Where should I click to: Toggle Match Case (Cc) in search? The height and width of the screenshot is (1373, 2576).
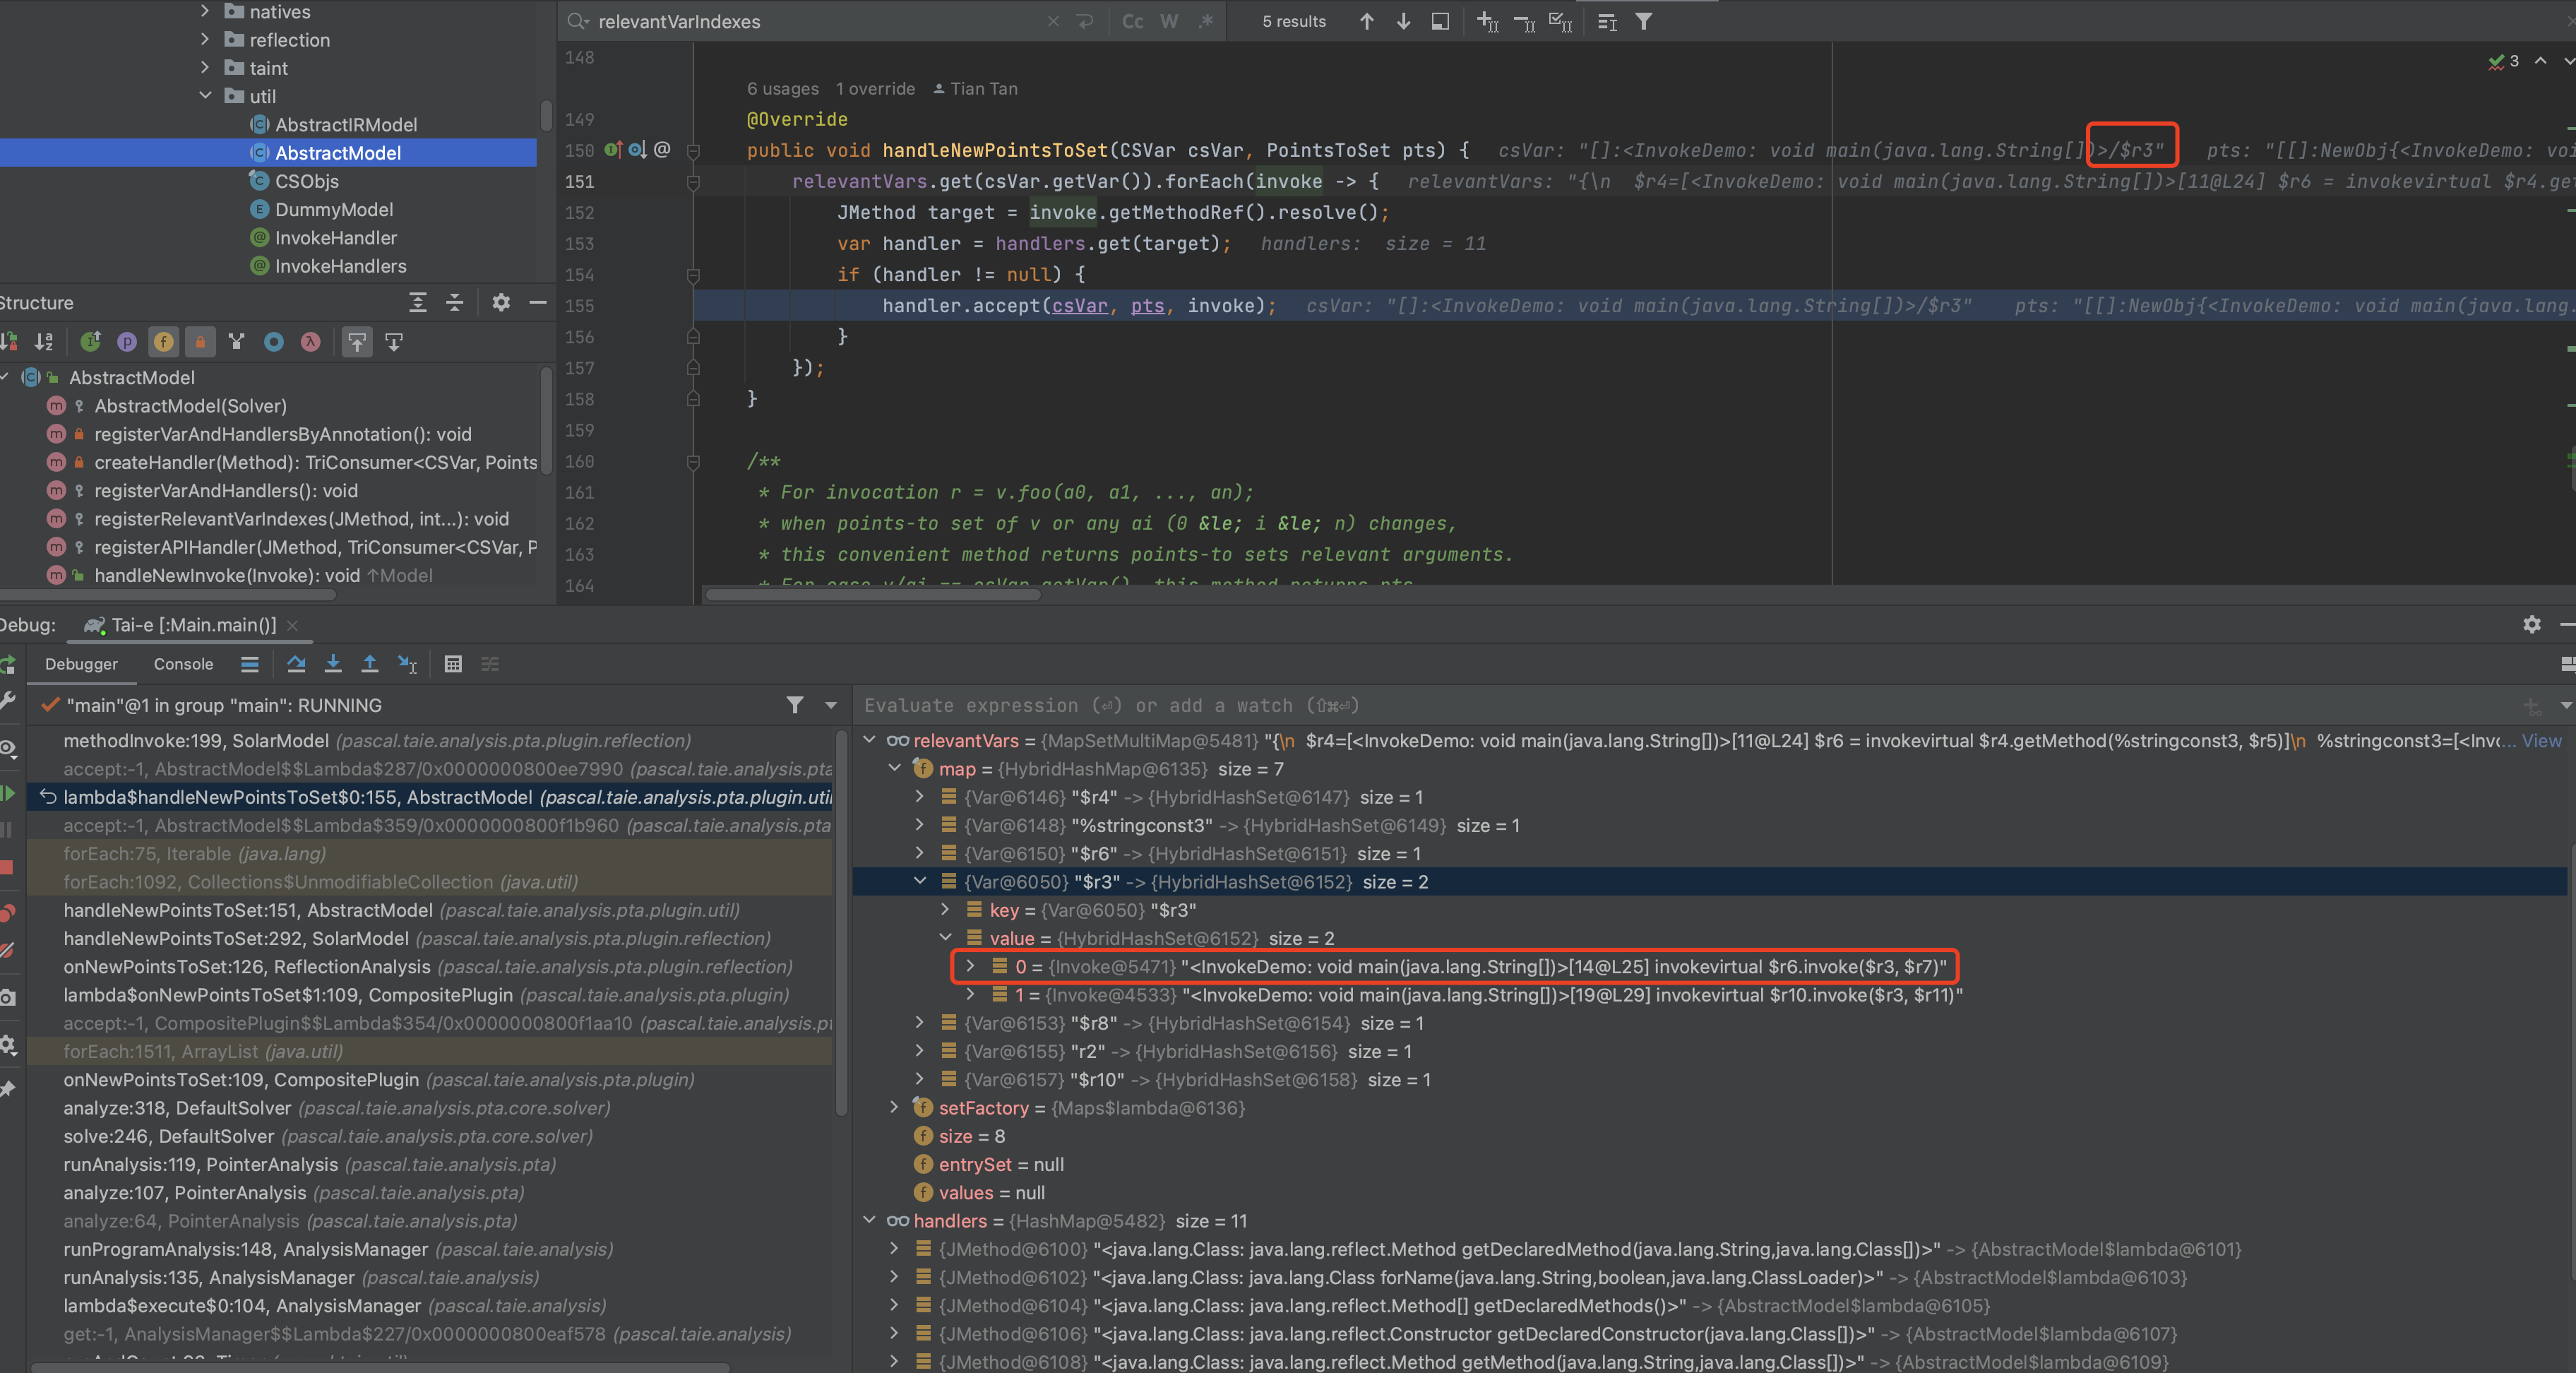click(x=1132, y=22)
